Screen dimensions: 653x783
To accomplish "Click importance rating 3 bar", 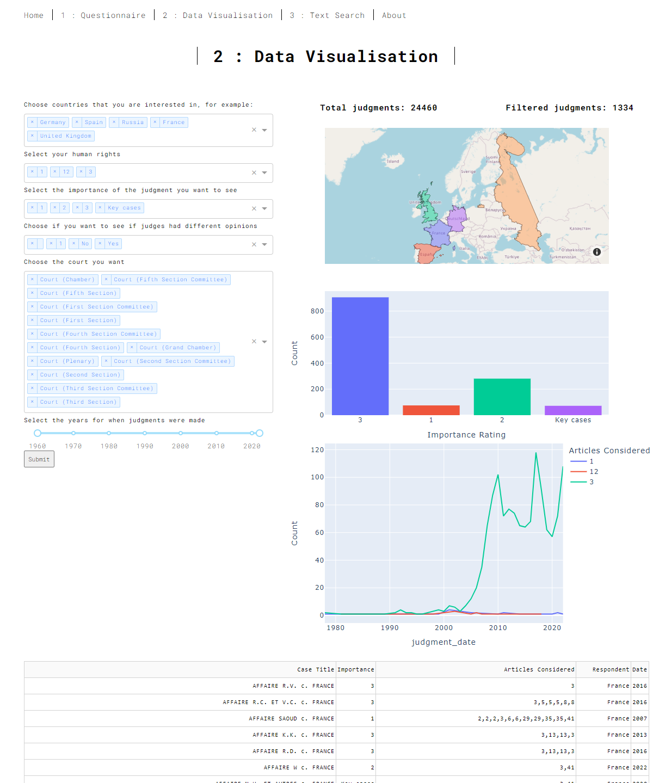I will [x=360, y=356].
